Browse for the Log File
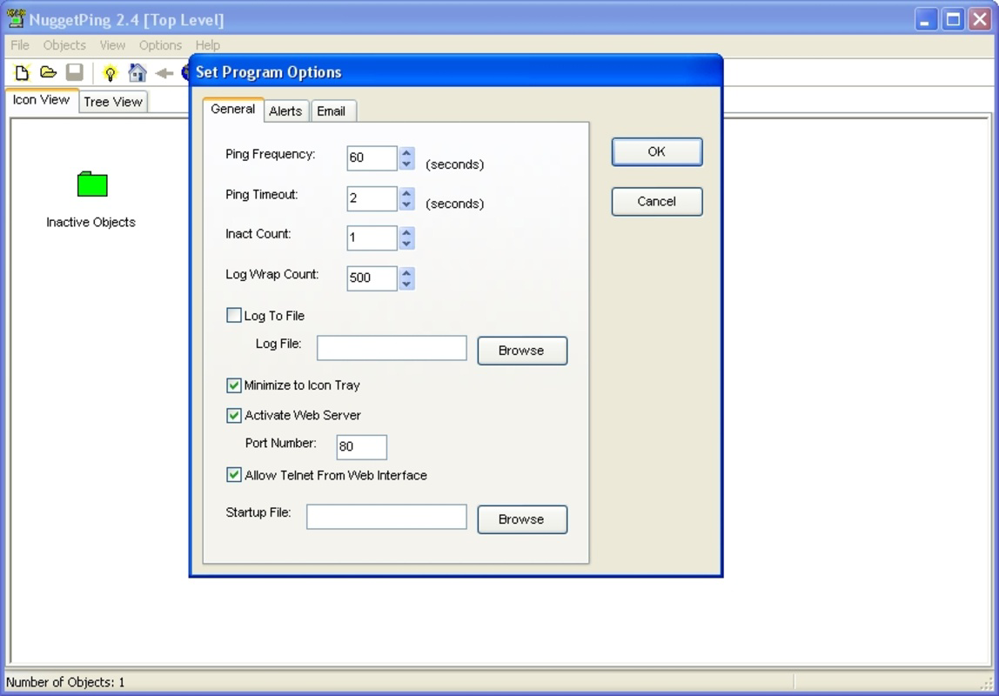Image resolution: width=999 pixels, height=696 pixels. [522, 351]
